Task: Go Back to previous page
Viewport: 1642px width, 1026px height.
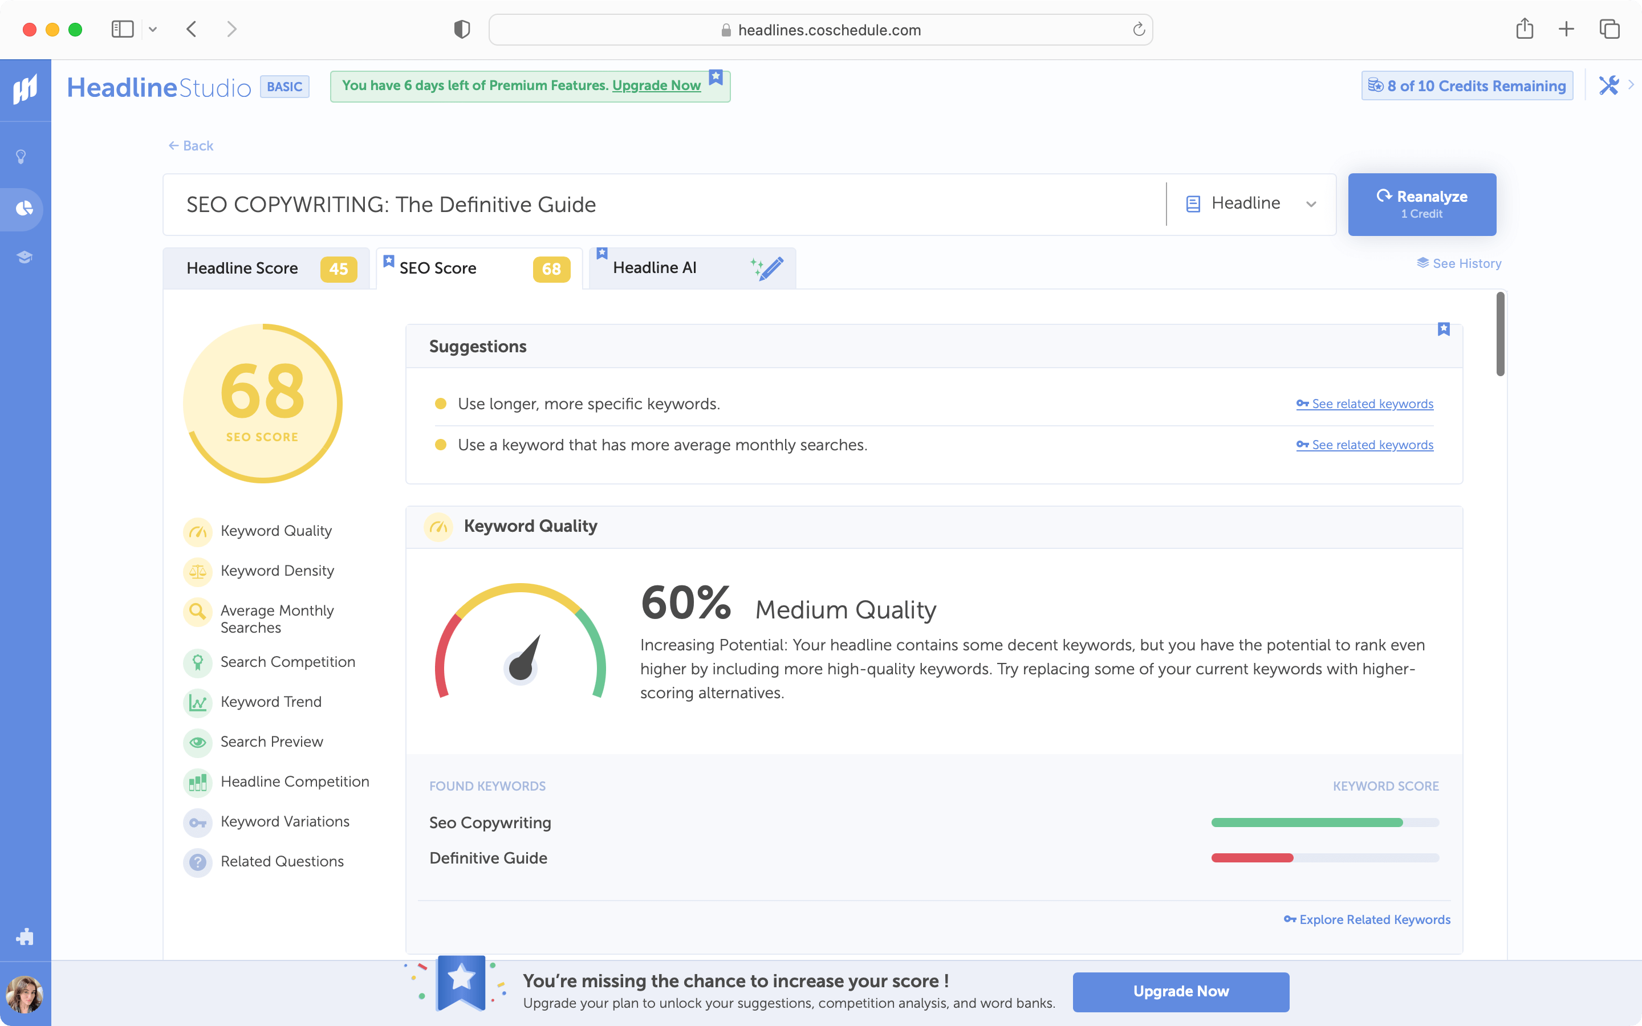Action: pyautogui.click(x=190, y=146)
